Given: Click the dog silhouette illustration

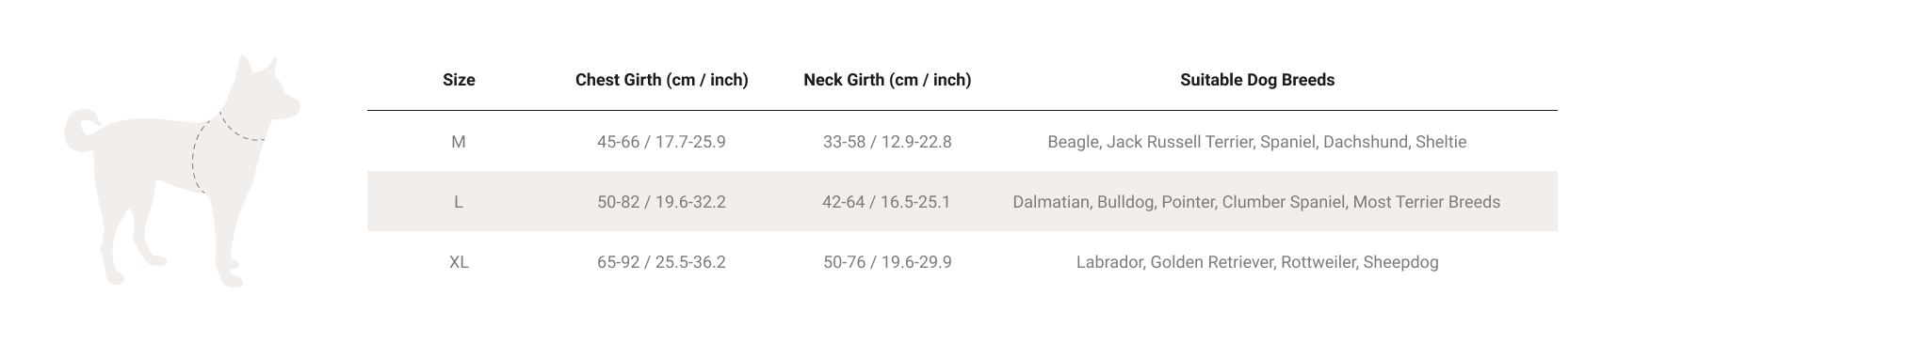Looking at the screenshot, I should [x=182, y=171].
